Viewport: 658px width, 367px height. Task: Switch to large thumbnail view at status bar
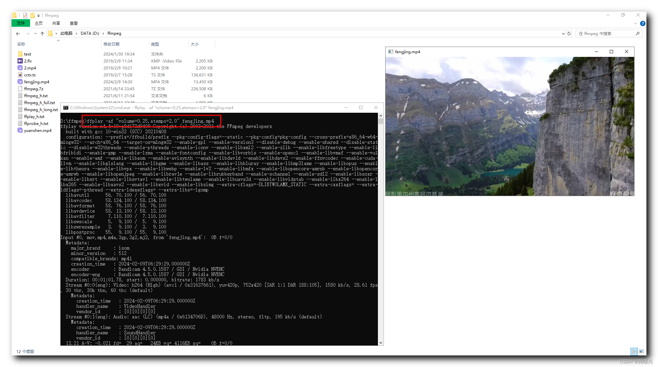(641, 351)
